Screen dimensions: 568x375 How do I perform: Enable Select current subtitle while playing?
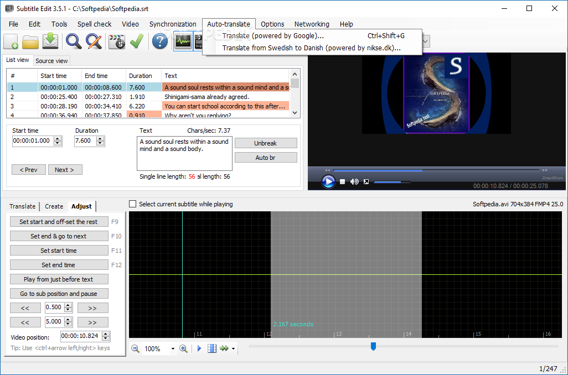132,204
